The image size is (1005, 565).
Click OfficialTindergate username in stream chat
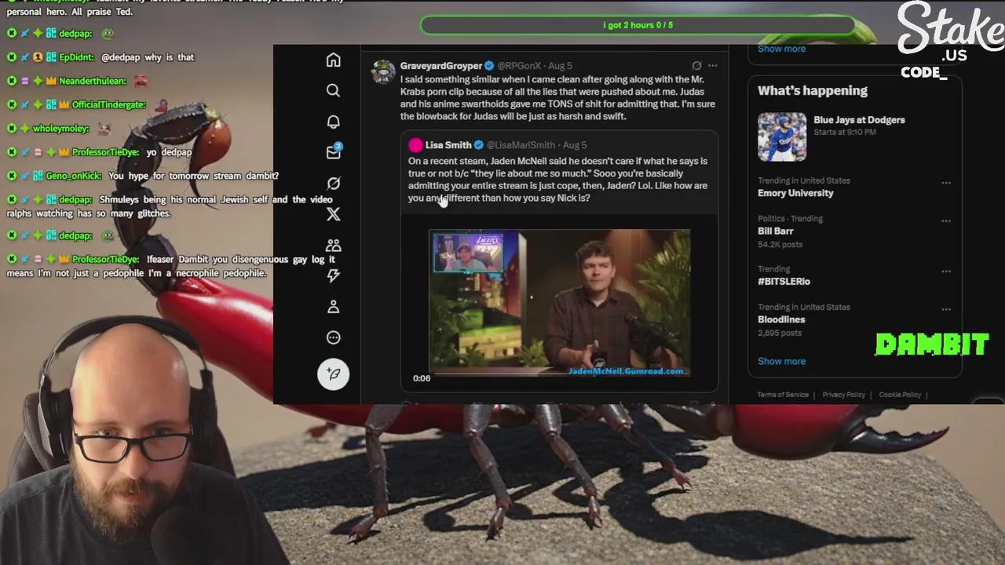click(109, 104)
